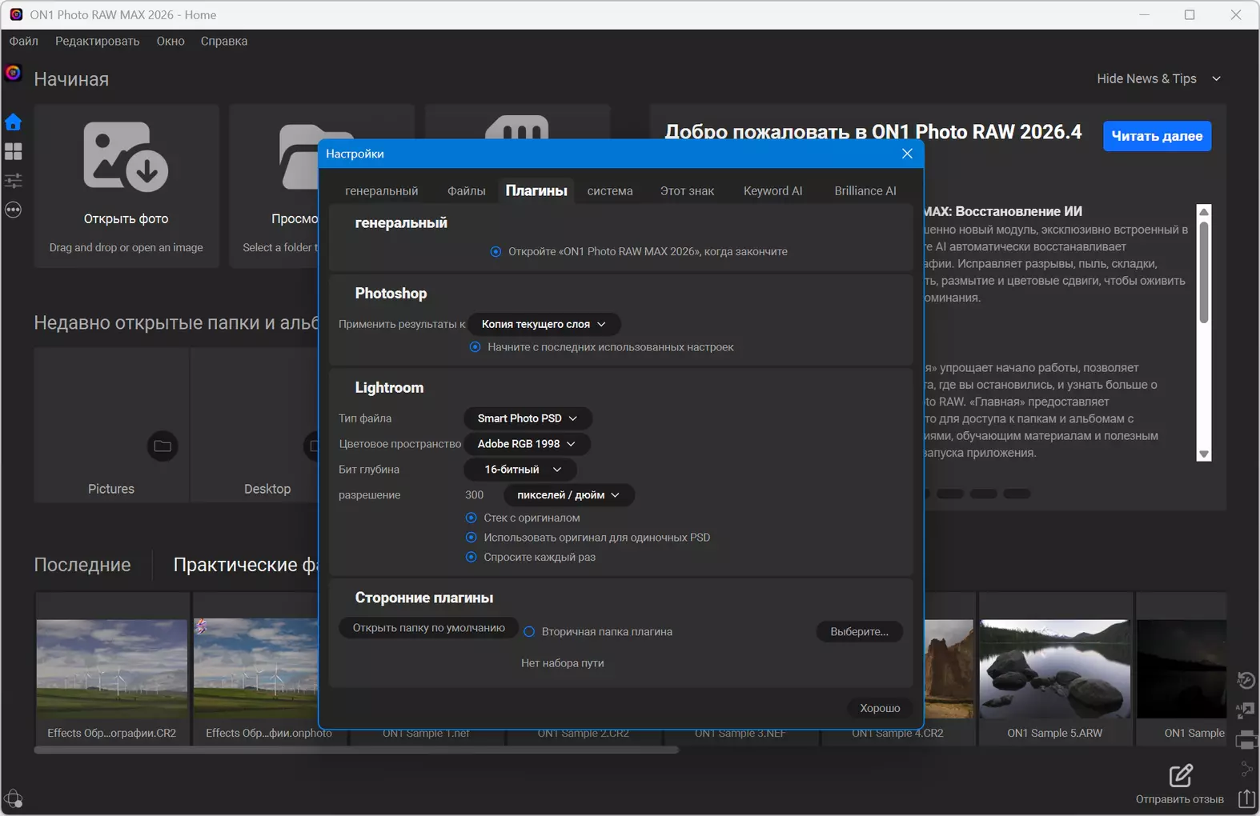Click the «Хорошо» button

880,708
